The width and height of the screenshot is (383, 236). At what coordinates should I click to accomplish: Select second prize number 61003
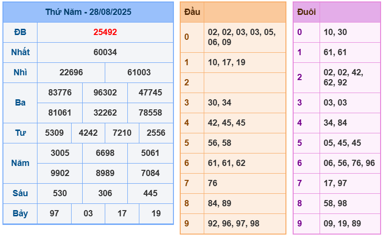tap(139, 72)
